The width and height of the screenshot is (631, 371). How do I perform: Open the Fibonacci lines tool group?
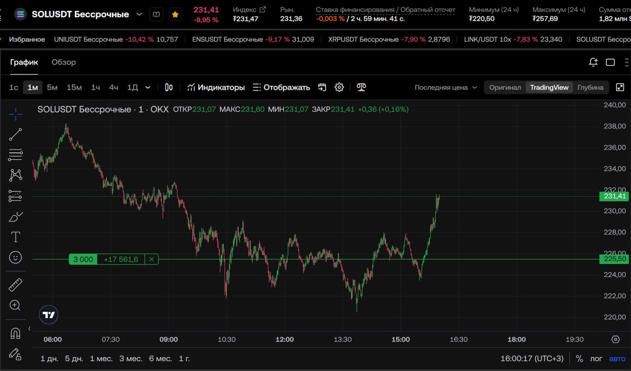[15, 155]
